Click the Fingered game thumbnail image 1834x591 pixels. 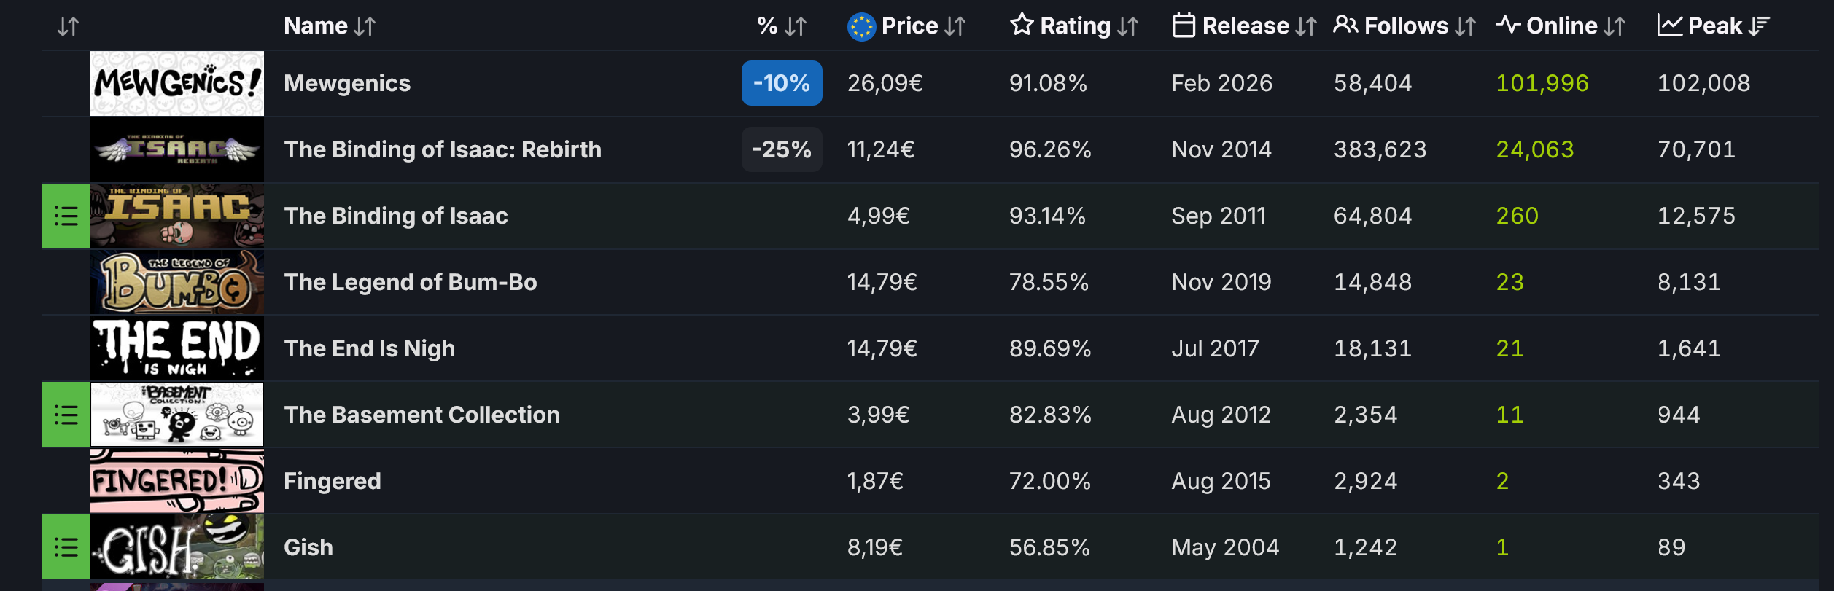(177, 481)
